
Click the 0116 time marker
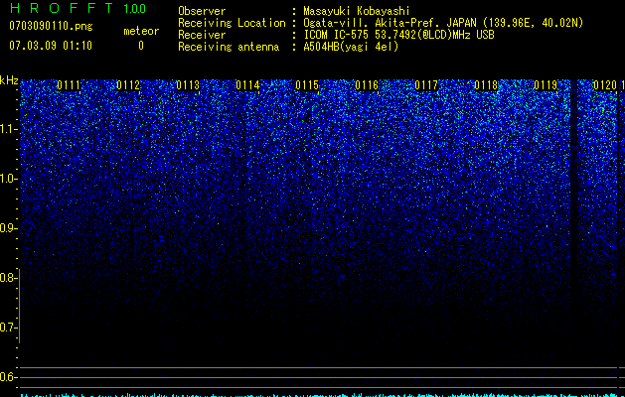coord(367,85)
